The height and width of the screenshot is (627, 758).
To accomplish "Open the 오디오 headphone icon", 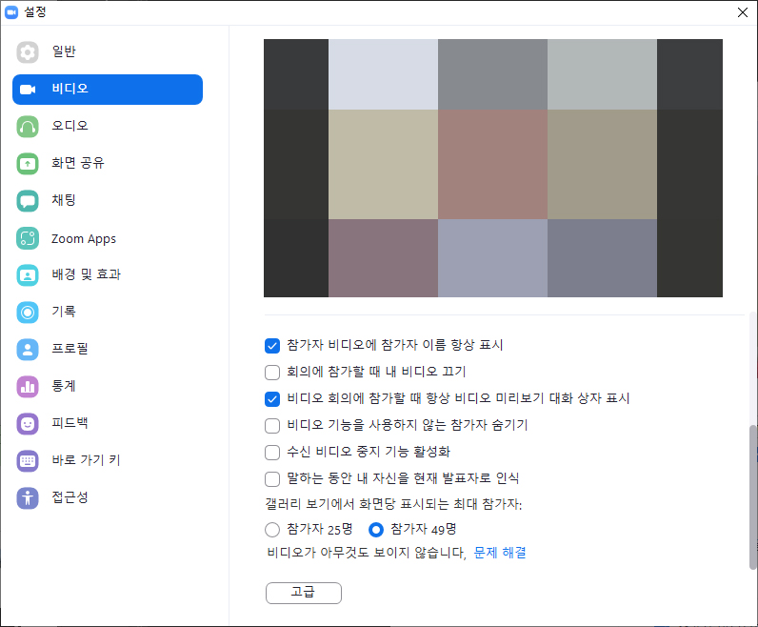I will click(x=28, y=127).
